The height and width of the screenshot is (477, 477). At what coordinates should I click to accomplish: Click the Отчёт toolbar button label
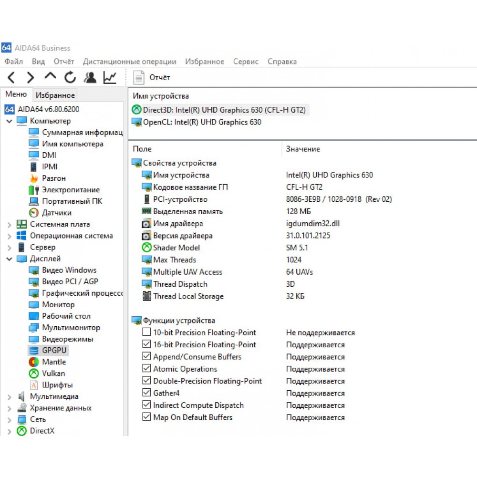tap(159, 78)
